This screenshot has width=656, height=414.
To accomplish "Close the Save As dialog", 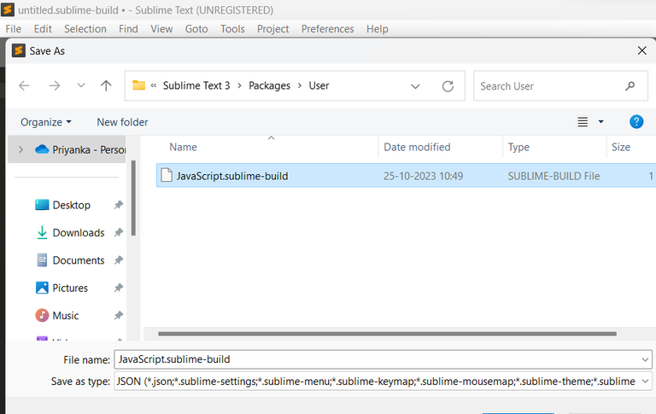I will 641,51.
